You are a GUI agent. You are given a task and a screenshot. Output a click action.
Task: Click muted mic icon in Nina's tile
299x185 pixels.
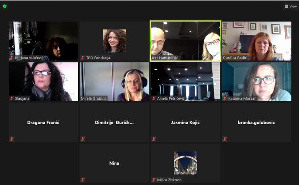coord(83,179)
